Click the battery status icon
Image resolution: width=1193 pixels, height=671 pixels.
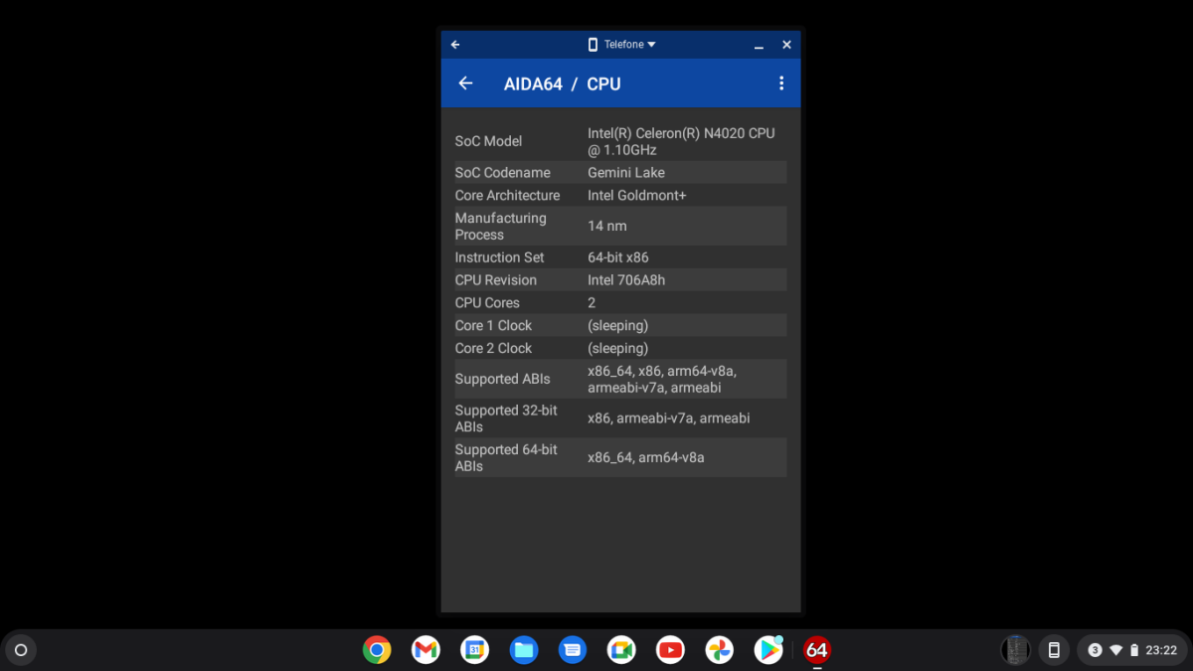click(1134, 650)
